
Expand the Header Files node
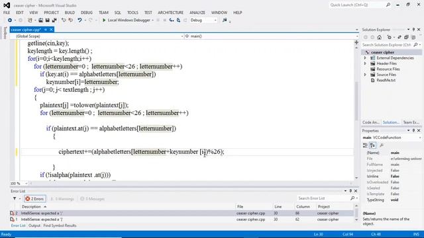(x=365, y=63)
